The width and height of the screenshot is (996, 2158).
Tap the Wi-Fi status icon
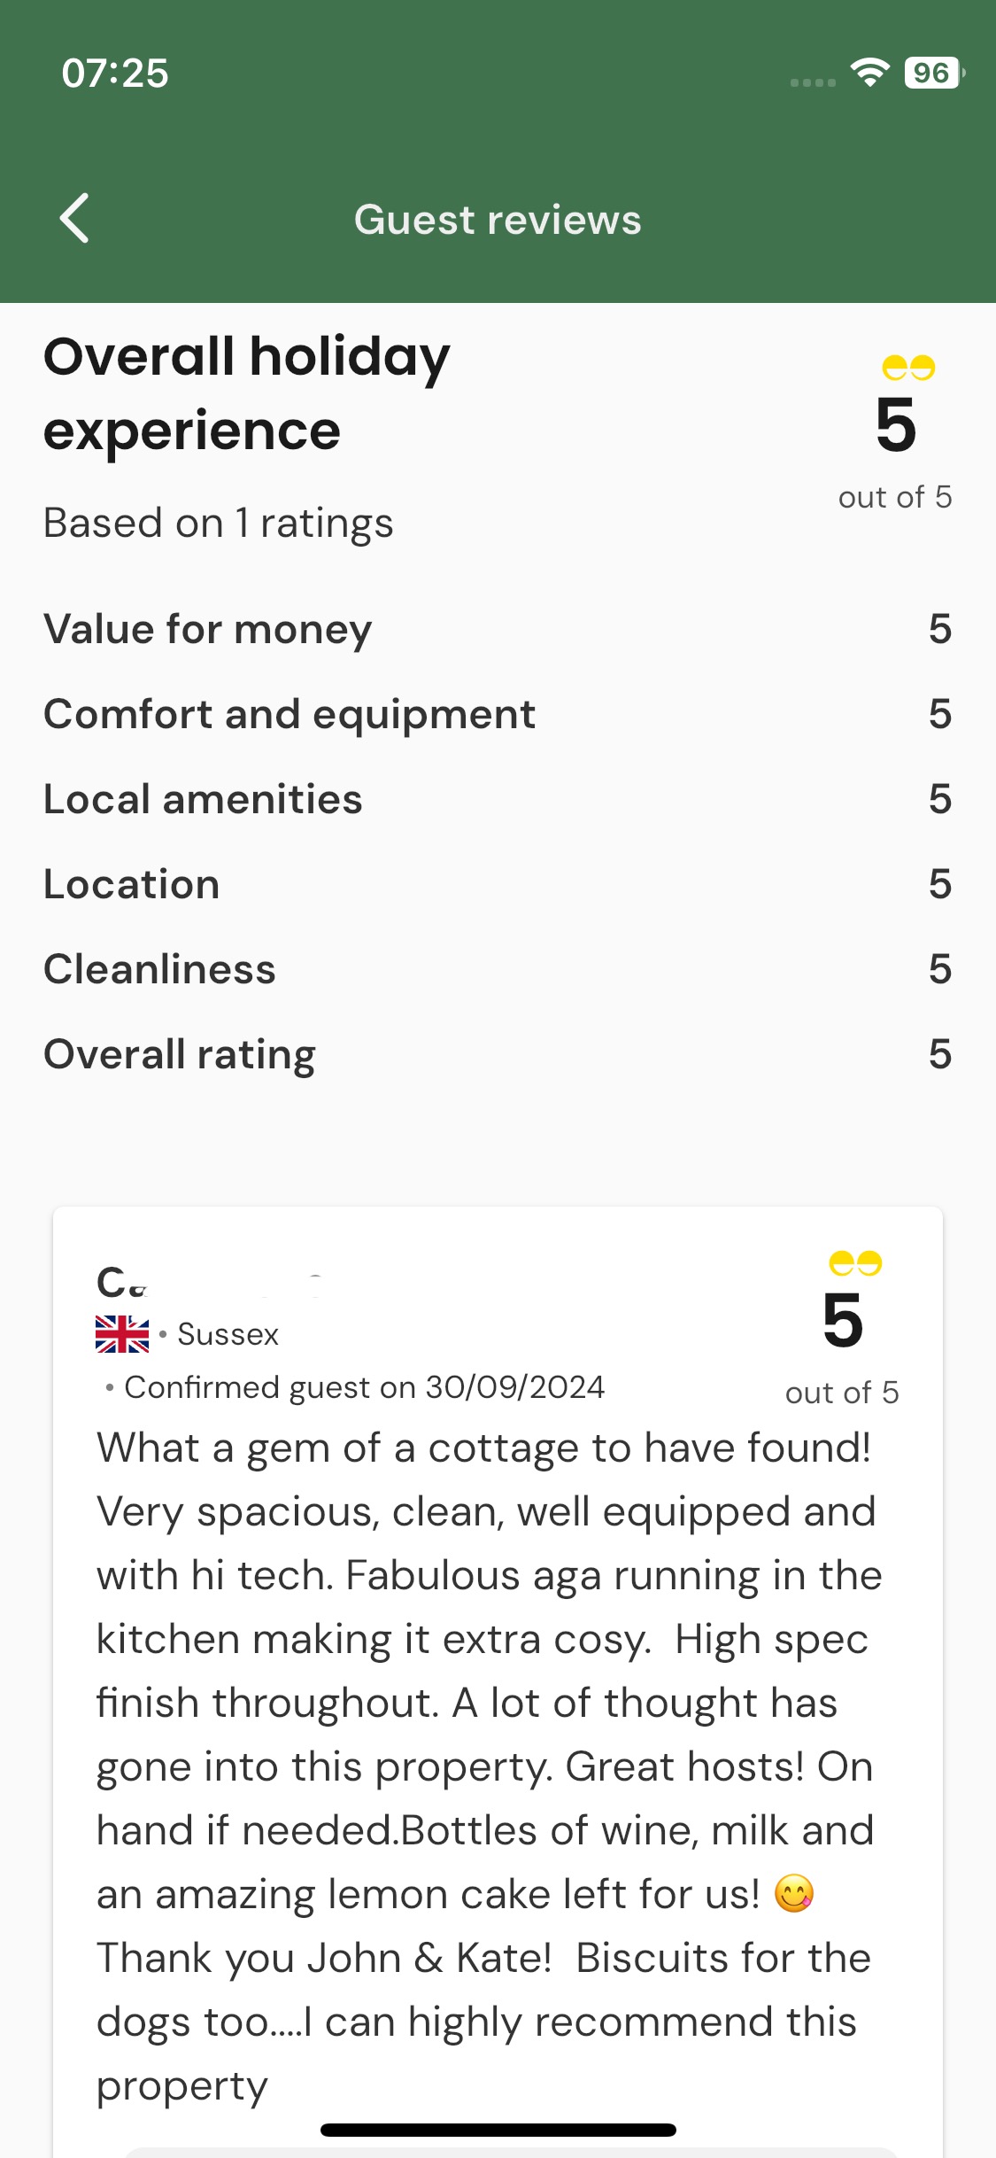click(x=869, y=73)
